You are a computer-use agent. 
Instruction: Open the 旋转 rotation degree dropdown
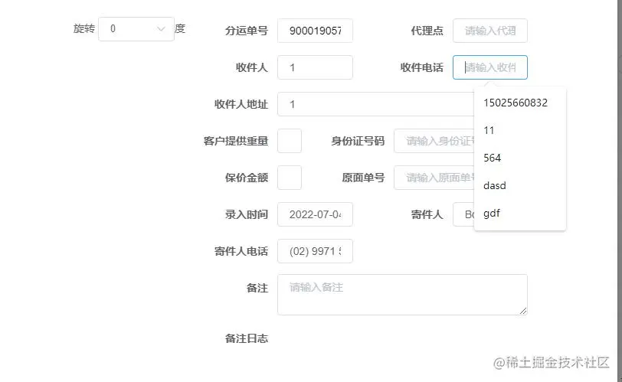(136, 29)
